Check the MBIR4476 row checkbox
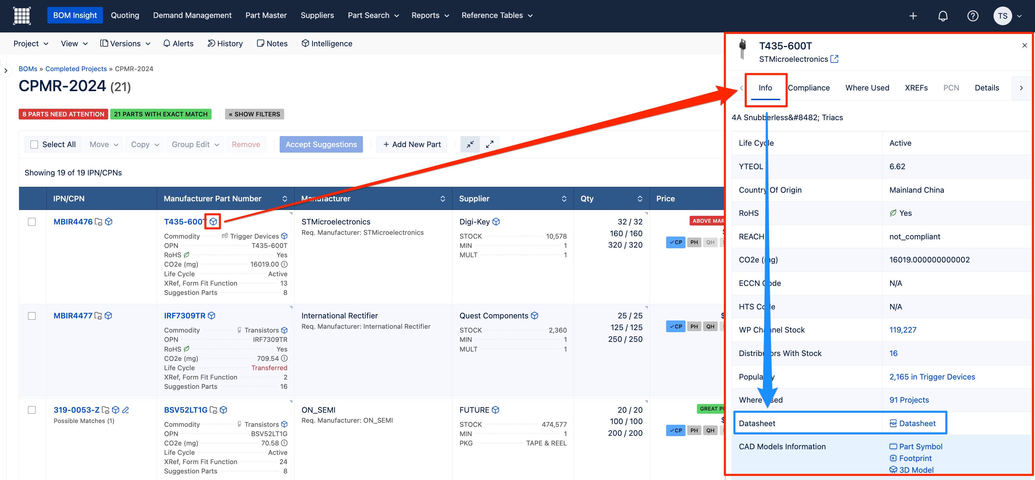Viewport: 1035px width, 480px height. pos(32,222)
